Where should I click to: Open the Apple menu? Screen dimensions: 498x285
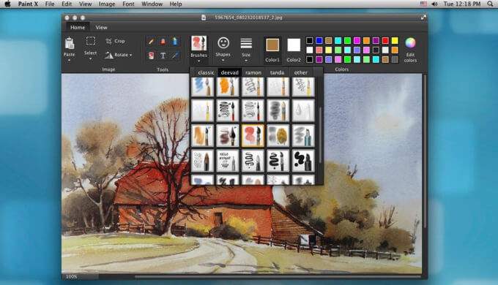[7, 4]
